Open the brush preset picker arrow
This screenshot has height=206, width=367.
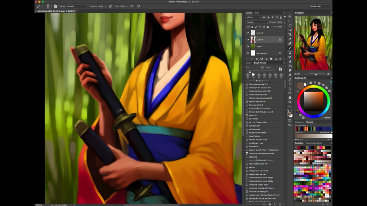[x=51, y=7]
